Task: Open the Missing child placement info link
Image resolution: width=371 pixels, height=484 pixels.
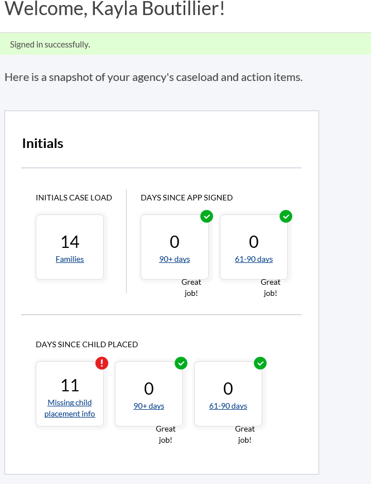Action: coord(69,408)
